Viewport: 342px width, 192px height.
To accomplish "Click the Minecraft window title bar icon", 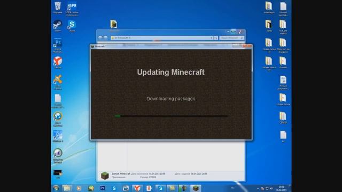I will (x=92, y=46).
